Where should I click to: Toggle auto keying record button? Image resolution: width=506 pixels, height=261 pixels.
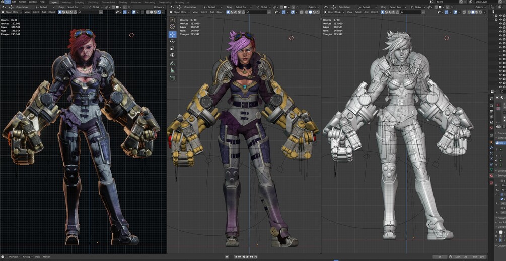click(227, 257)
